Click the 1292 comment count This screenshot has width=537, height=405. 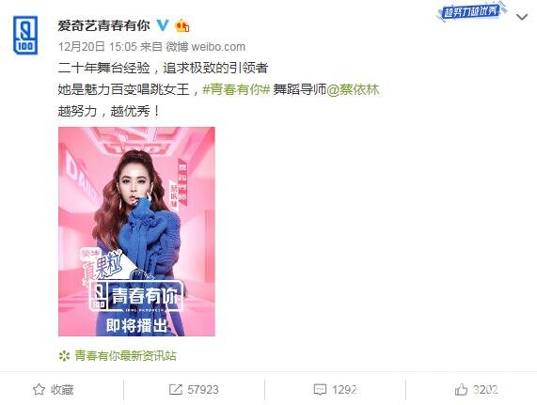[344, 390]
